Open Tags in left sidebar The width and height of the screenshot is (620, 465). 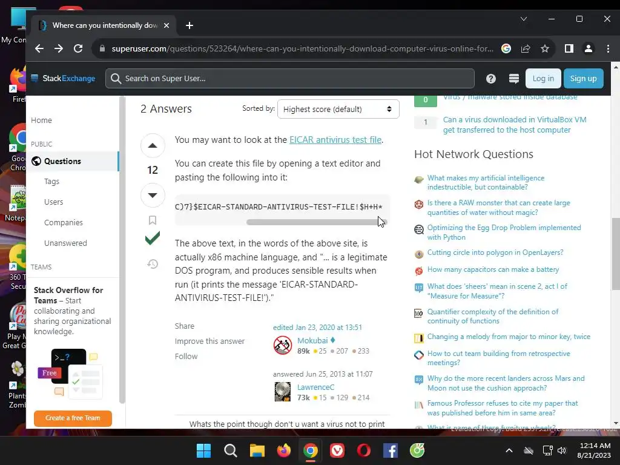coord(52,182)
